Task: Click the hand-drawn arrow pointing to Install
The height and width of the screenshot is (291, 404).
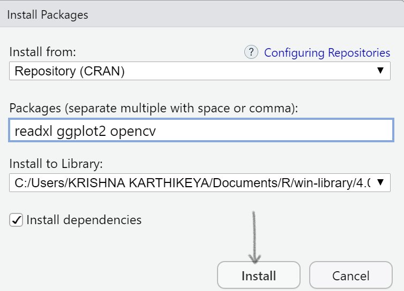Action: pyautogui.click(x=254, y=235)
